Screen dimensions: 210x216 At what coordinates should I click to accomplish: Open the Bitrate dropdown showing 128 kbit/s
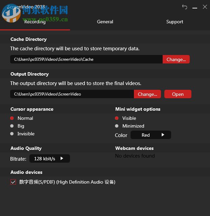click(50, 159)
